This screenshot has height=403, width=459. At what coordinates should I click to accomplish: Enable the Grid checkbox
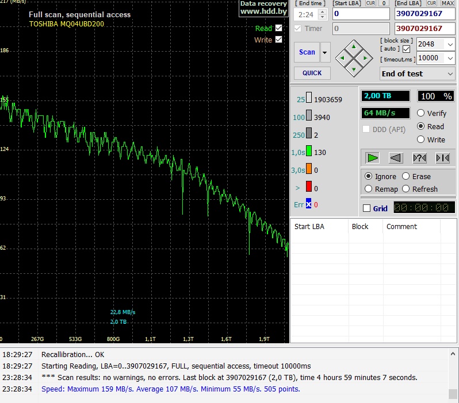coord(366,208)
